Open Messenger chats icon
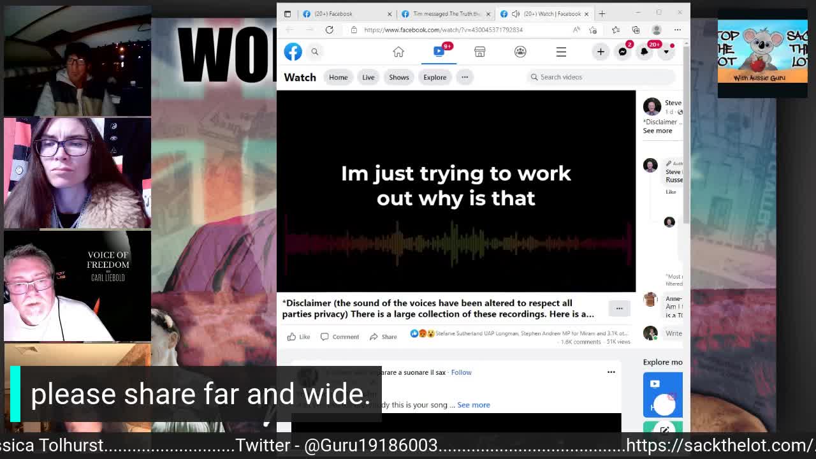Viewport: 816px width, 459px height. (622, 52)
